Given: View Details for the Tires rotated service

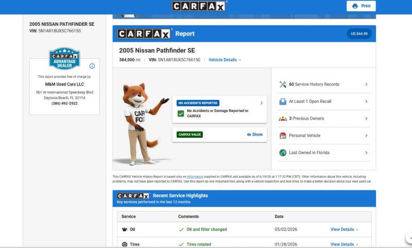Looking at the screenshot, I should tap(344, 244).
